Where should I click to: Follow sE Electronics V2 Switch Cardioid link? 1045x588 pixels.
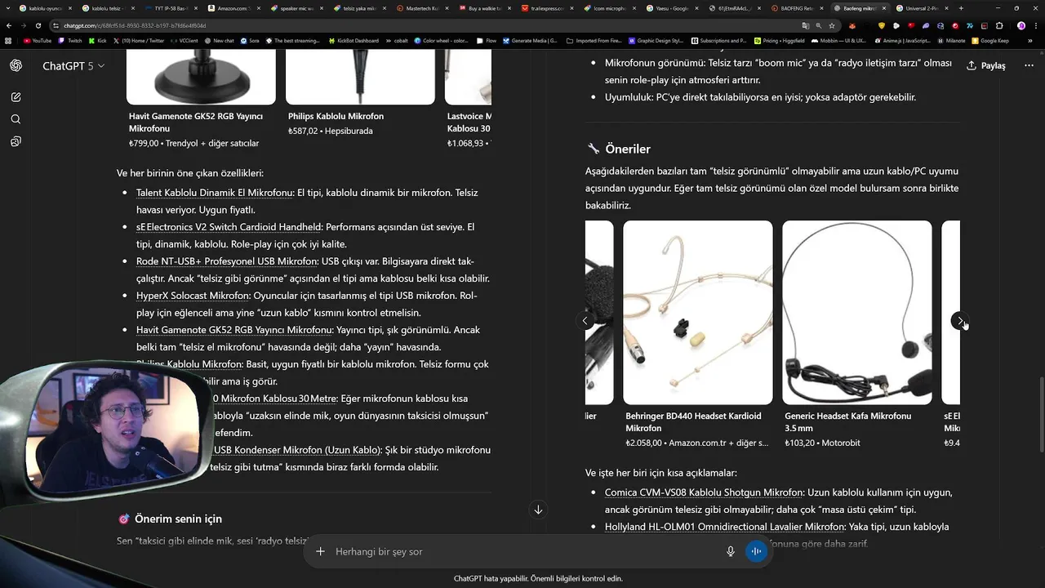click(x=229, y=227)
